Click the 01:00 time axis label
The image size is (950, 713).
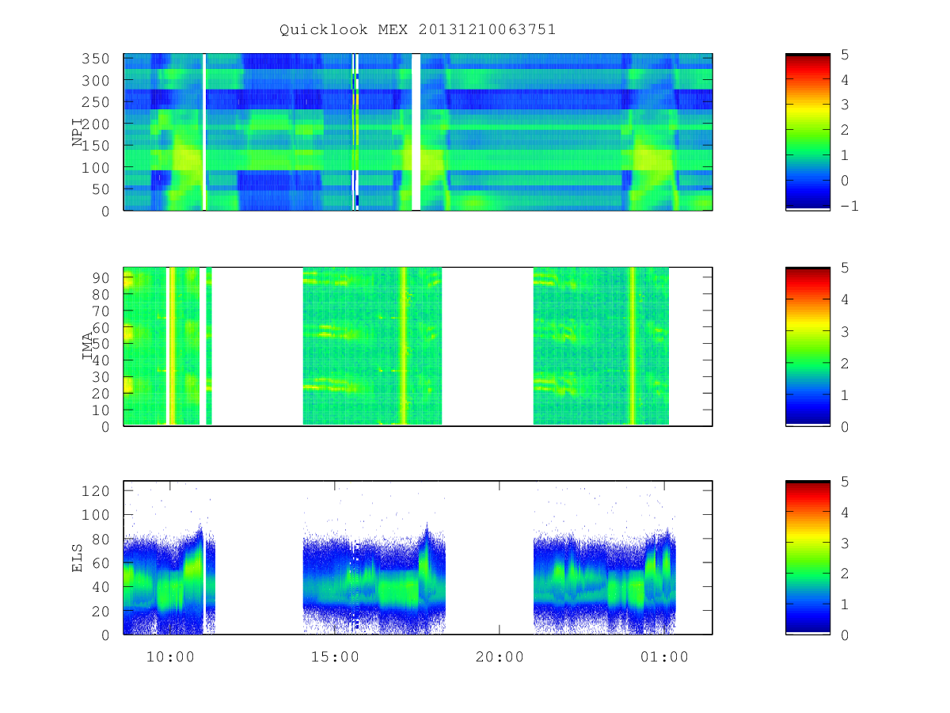(x=664, y=657)
